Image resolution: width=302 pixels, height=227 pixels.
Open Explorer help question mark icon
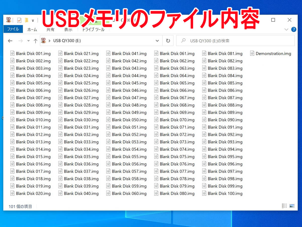(x=293, y=29)
